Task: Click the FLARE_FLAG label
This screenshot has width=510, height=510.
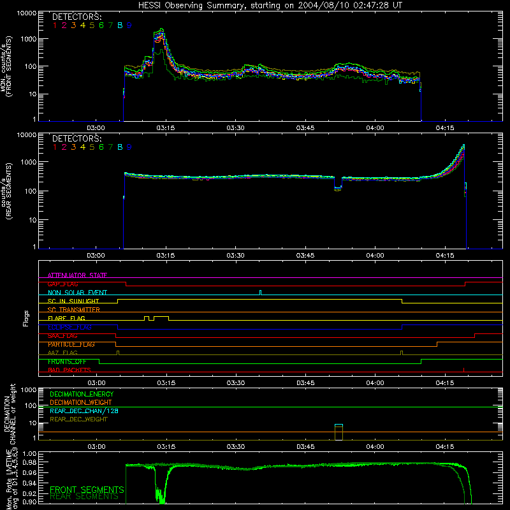Action: 66,318
